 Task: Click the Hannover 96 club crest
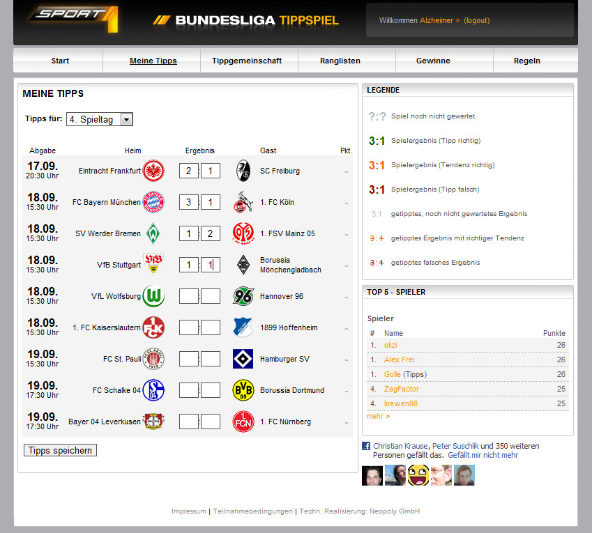[x=243, y=296]
